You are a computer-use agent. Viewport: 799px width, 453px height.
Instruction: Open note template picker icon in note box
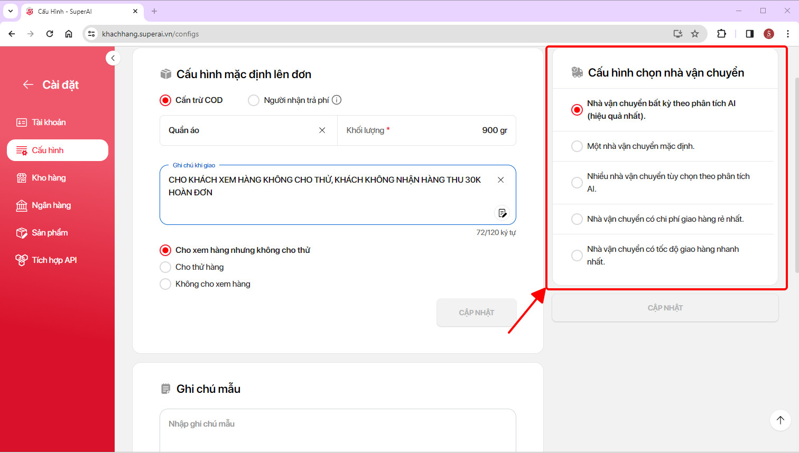coord(502,213)
